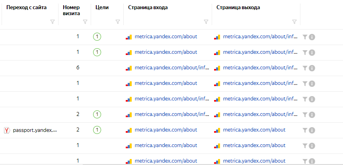Open goal badge in passport.yandex row
343x165 pixels.
point(97,130)
